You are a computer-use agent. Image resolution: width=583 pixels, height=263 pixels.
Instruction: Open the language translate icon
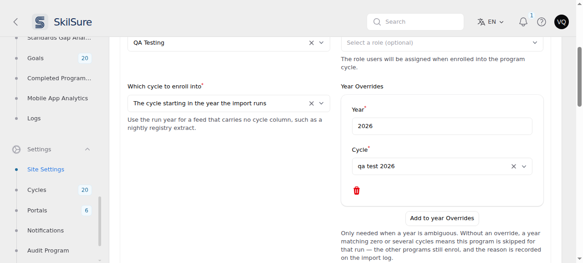[x=481, y=22]
